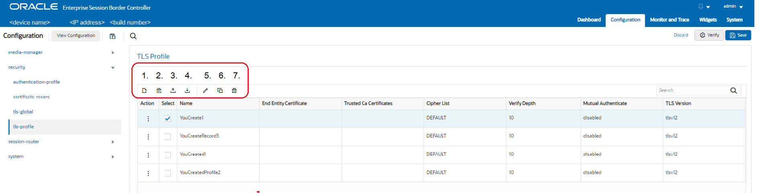Select tls-global in the tree
Image resolution: width=774 pixels, height=193 pixels.
pyautogui.click(x=23, y=112)
